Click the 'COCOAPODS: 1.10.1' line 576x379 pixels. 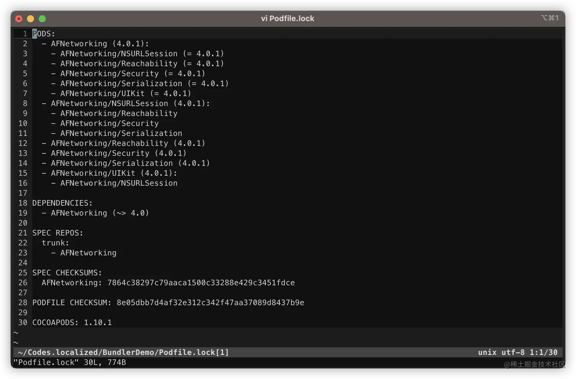click(x=72, y=323)
